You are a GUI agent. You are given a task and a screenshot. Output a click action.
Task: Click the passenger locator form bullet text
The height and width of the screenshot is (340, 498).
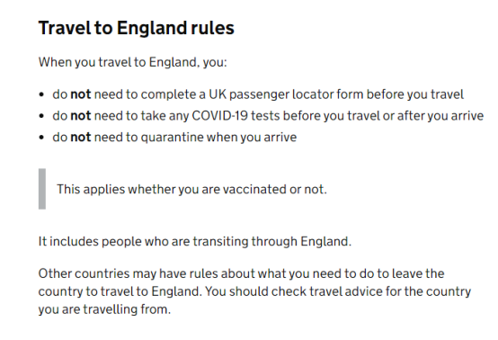click(258, 94)
